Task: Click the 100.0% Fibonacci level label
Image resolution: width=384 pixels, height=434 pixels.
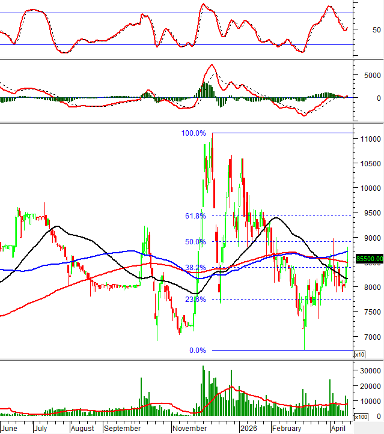Action: [194, 133]
